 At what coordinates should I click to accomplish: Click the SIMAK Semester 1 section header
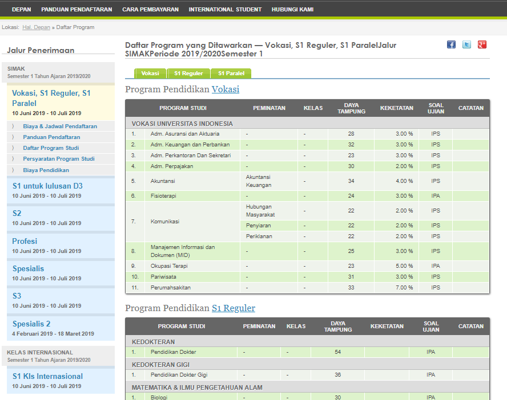(x=58, y=72)
